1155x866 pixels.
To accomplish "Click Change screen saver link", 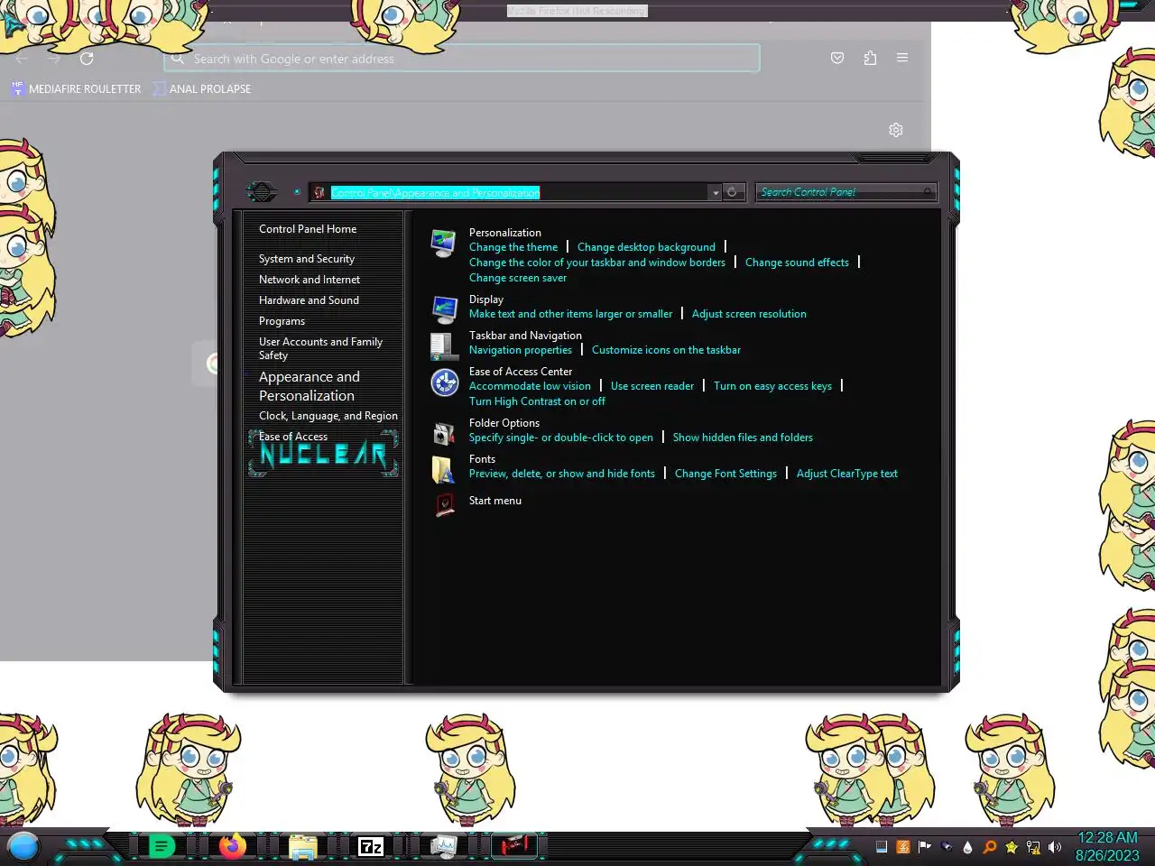I will pos(518,278).
